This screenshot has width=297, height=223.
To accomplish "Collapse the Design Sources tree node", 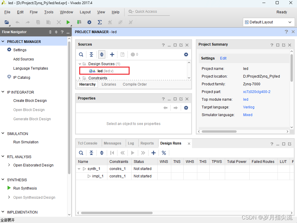I will pyautogui.click(x=80, y=64).
